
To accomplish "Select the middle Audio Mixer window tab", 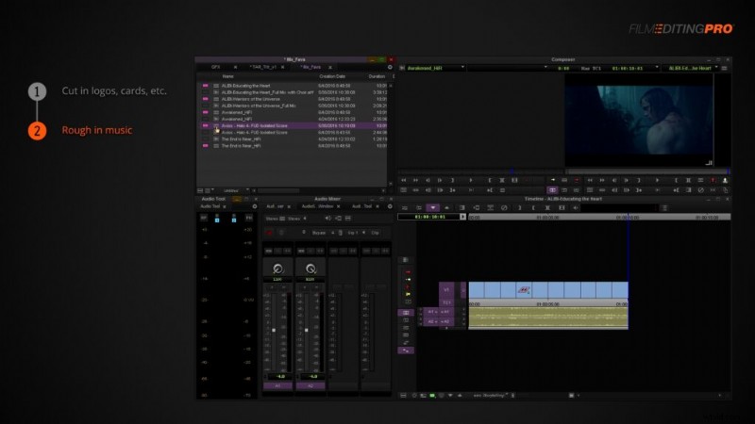I will click(x=317, y=206).
